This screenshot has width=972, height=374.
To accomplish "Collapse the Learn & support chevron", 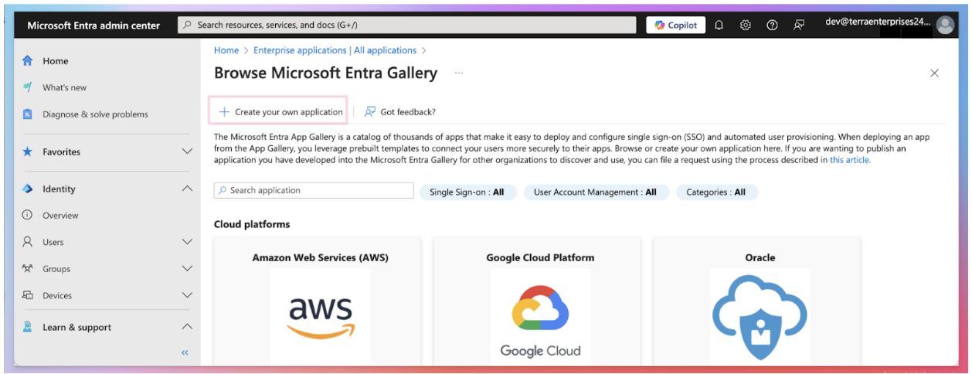I will 186,327.
